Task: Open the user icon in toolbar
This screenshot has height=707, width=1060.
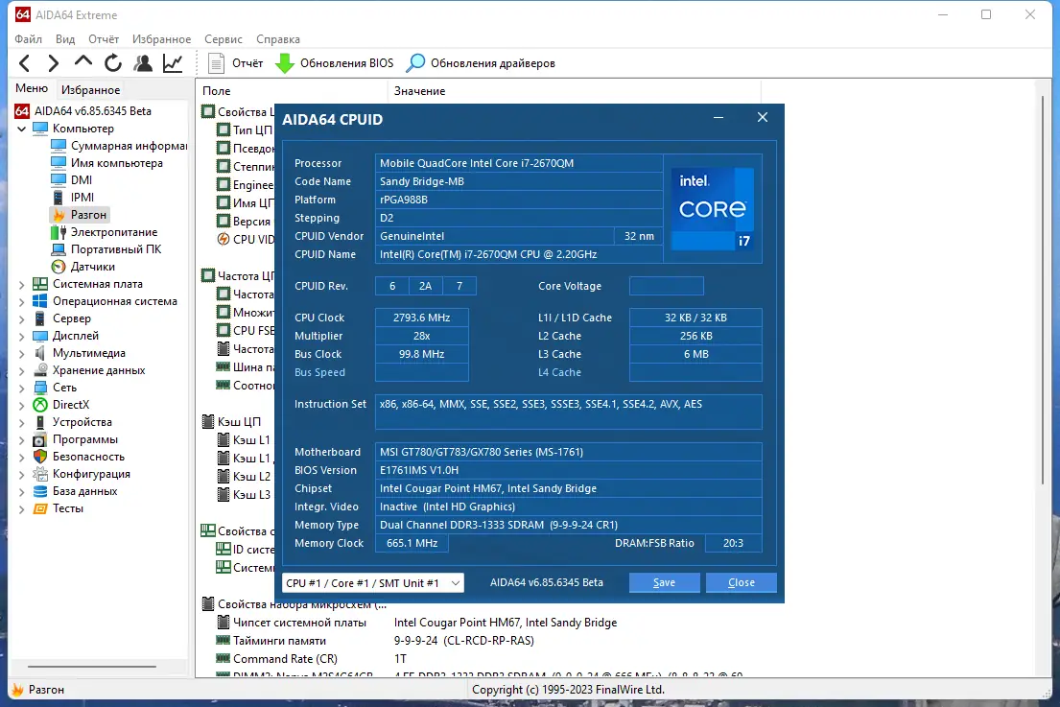Action: point(143,63)
